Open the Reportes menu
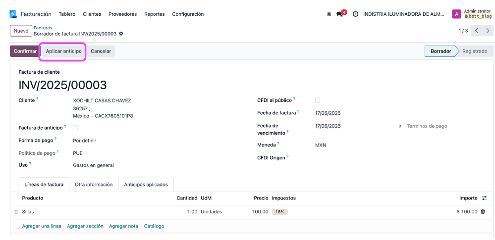Screen dimensions: 495x240 coord(155,14)
